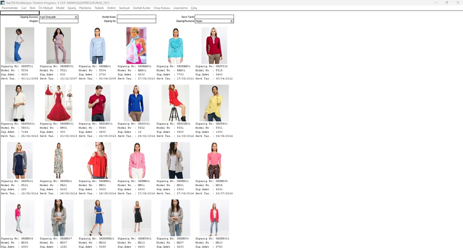Image resolution: width=463 pixels, height=248 pixels.
Task: Click the Üretim menu item
Action: [x=111, y=8]
